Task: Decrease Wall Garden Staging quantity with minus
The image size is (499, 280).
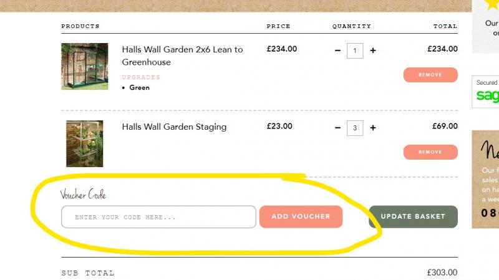Action: pos(337,128)
